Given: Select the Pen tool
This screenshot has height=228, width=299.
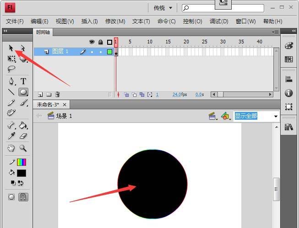Looking at the screenshot, I should click(11, 81).
